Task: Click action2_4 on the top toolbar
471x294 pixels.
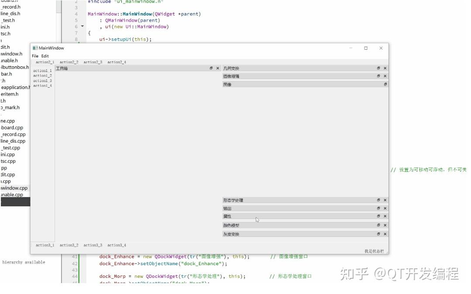Action: [117, 62]
